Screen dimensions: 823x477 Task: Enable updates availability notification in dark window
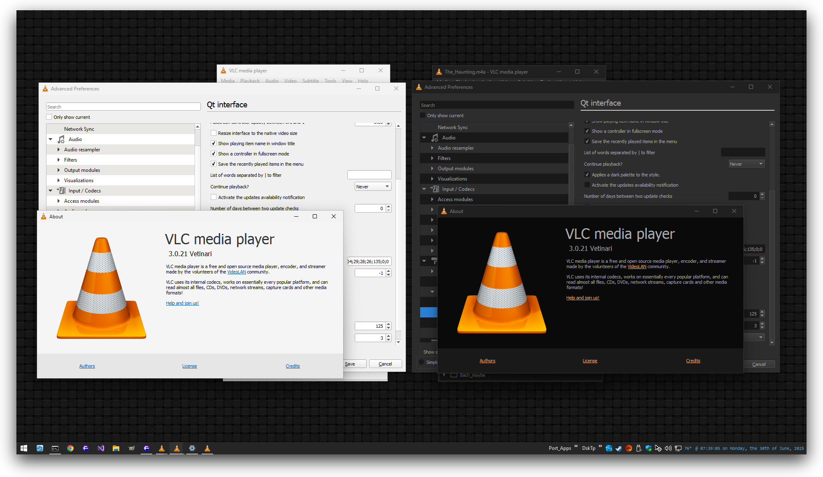(587, 185)
